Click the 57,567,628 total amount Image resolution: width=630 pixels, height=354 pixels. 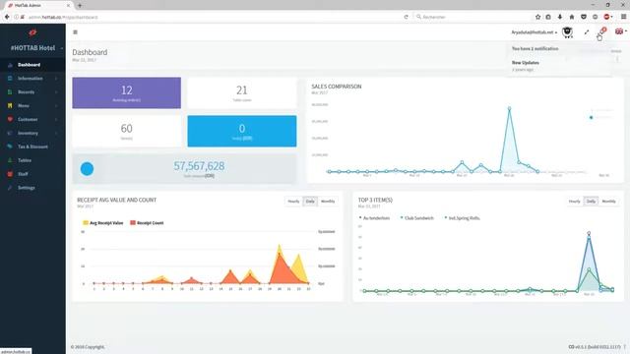(199, 166)
